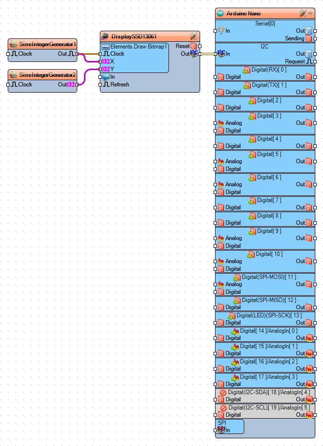This screenshot has height=446, width=323.
Task: Click Digital[ 10 ] Analog pin icon
Action: (x=221, y=261)
